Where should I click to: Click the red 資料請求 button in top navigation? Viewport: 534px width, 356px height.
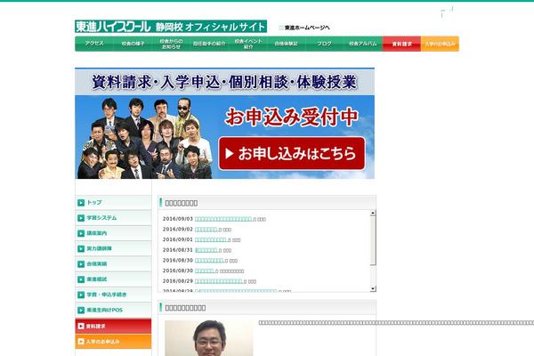[x=401, y=44]
